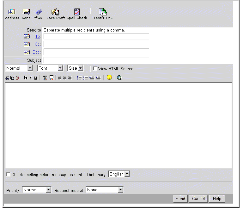Click the To: link
The image size is (243, 208).
38,37
